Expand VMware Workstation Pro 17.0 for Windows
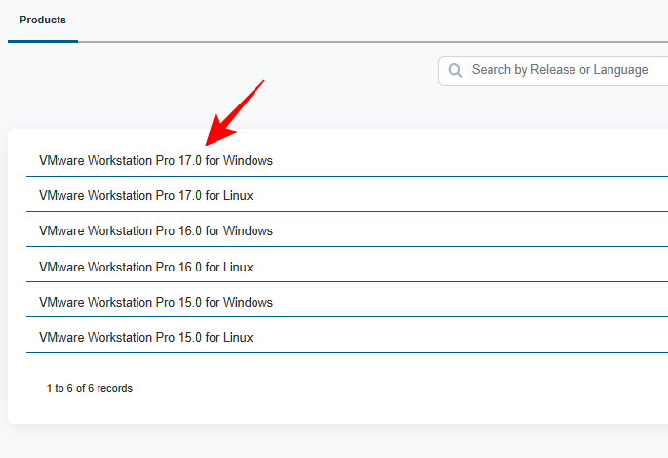 click(156, 160)
